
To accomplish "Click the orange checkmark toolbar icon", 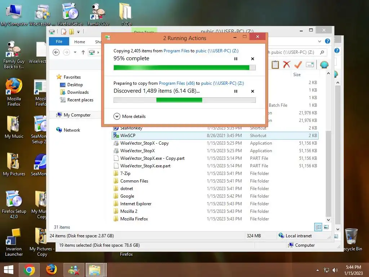I will [298, 65].
